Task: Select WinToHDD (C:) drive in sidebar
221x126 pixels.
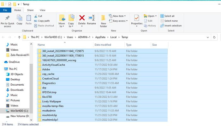Action: click(x=17, y=111)
